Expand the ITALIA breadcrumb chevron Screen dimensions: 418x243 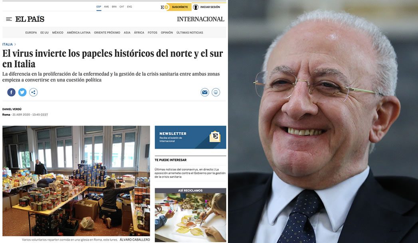click(x=15, y=44)
